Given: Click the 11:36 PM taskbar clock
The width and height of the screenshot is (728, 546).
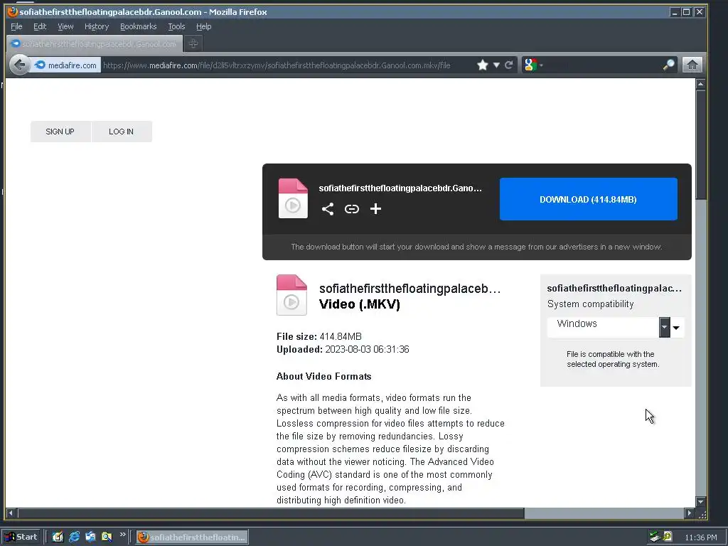Looking at the screenshot, I should point(700,537).
